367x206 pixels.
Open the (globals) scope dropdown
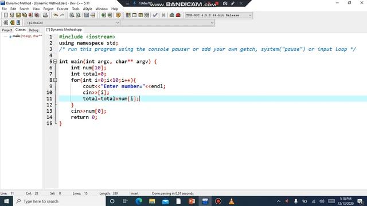pos(72,23)
